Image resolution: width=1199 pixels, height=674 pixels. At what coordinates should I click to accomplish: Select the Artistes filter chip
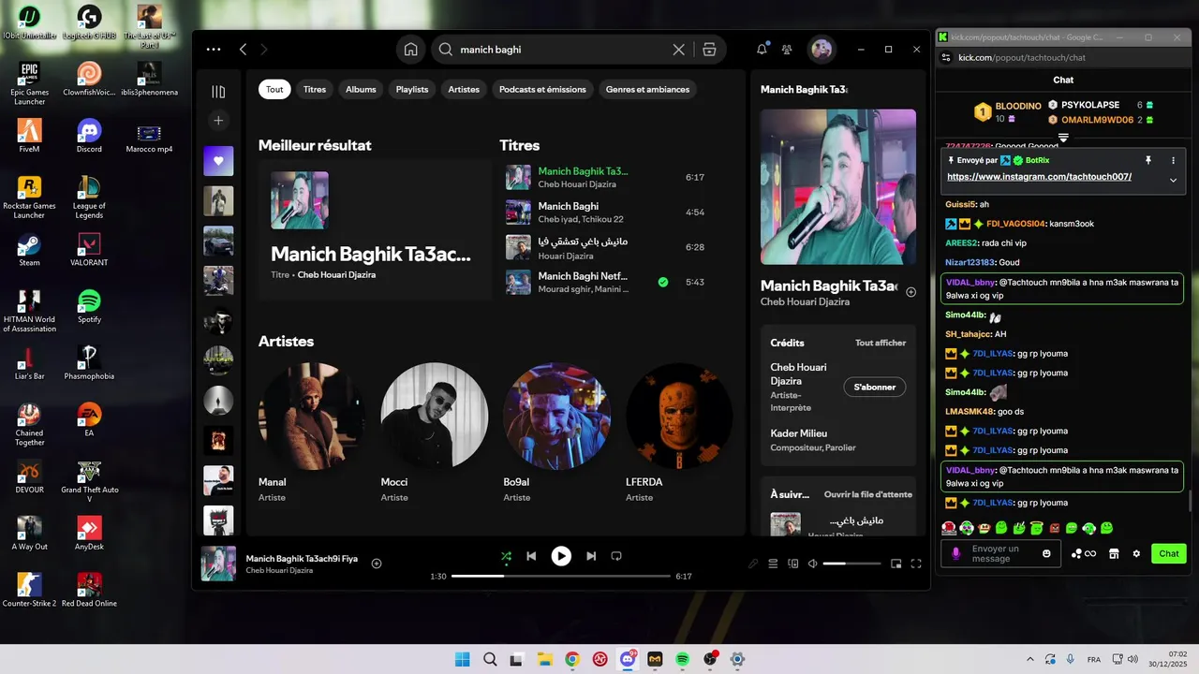coord(464,90)
